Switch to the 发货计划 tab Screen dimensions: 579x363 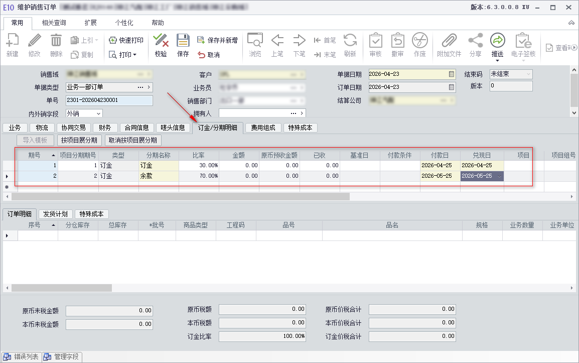click(55, 214)
